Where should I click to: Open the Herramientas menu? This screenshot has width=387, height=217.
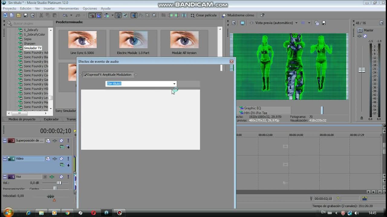pos(69,8)
